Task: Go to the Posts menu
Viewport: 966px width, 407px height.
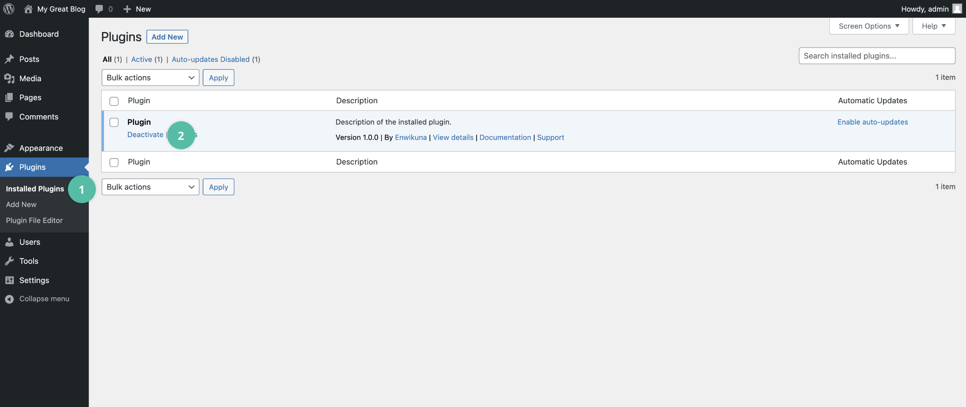Action: point(29,59)
